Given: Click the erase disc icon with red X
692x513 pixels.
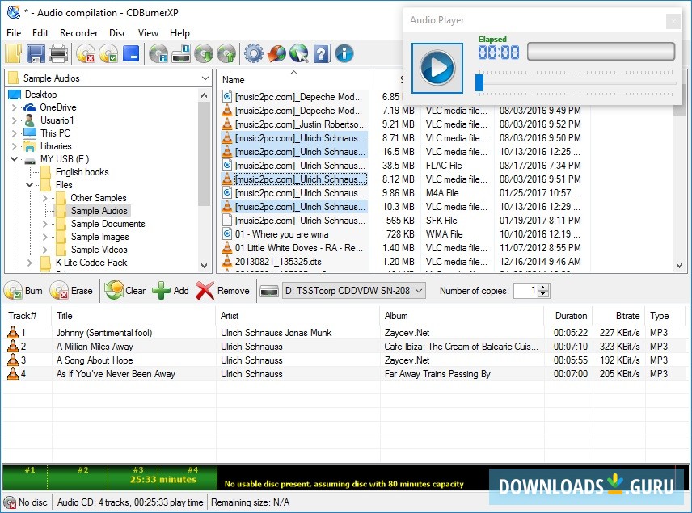Looking at the screenshot, I should [86, 54].
